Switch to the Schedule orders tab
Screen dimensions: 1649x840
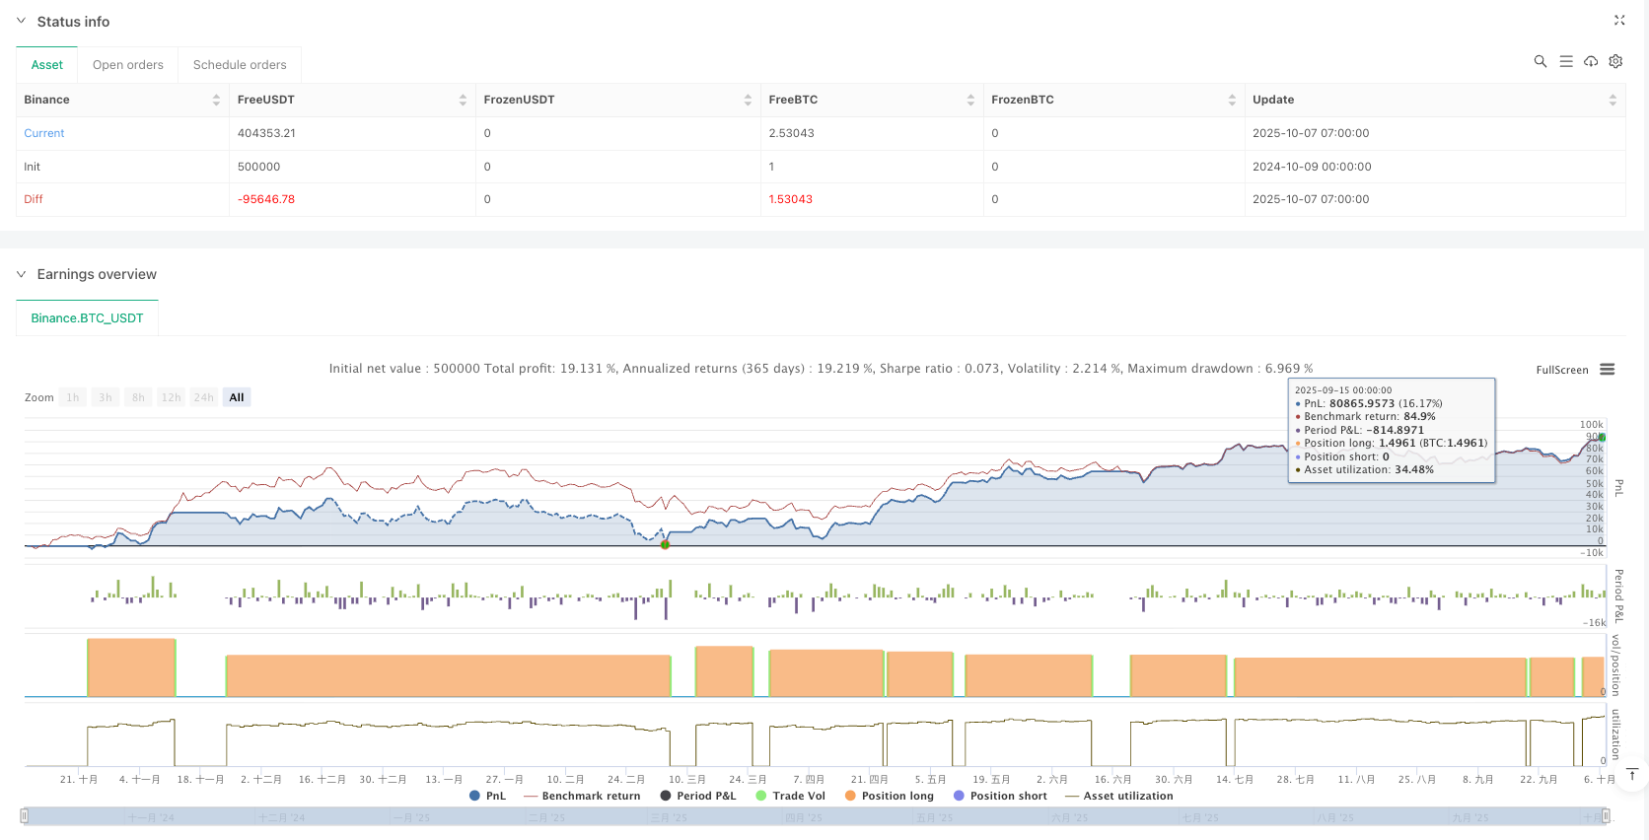[x=240, y=65]
